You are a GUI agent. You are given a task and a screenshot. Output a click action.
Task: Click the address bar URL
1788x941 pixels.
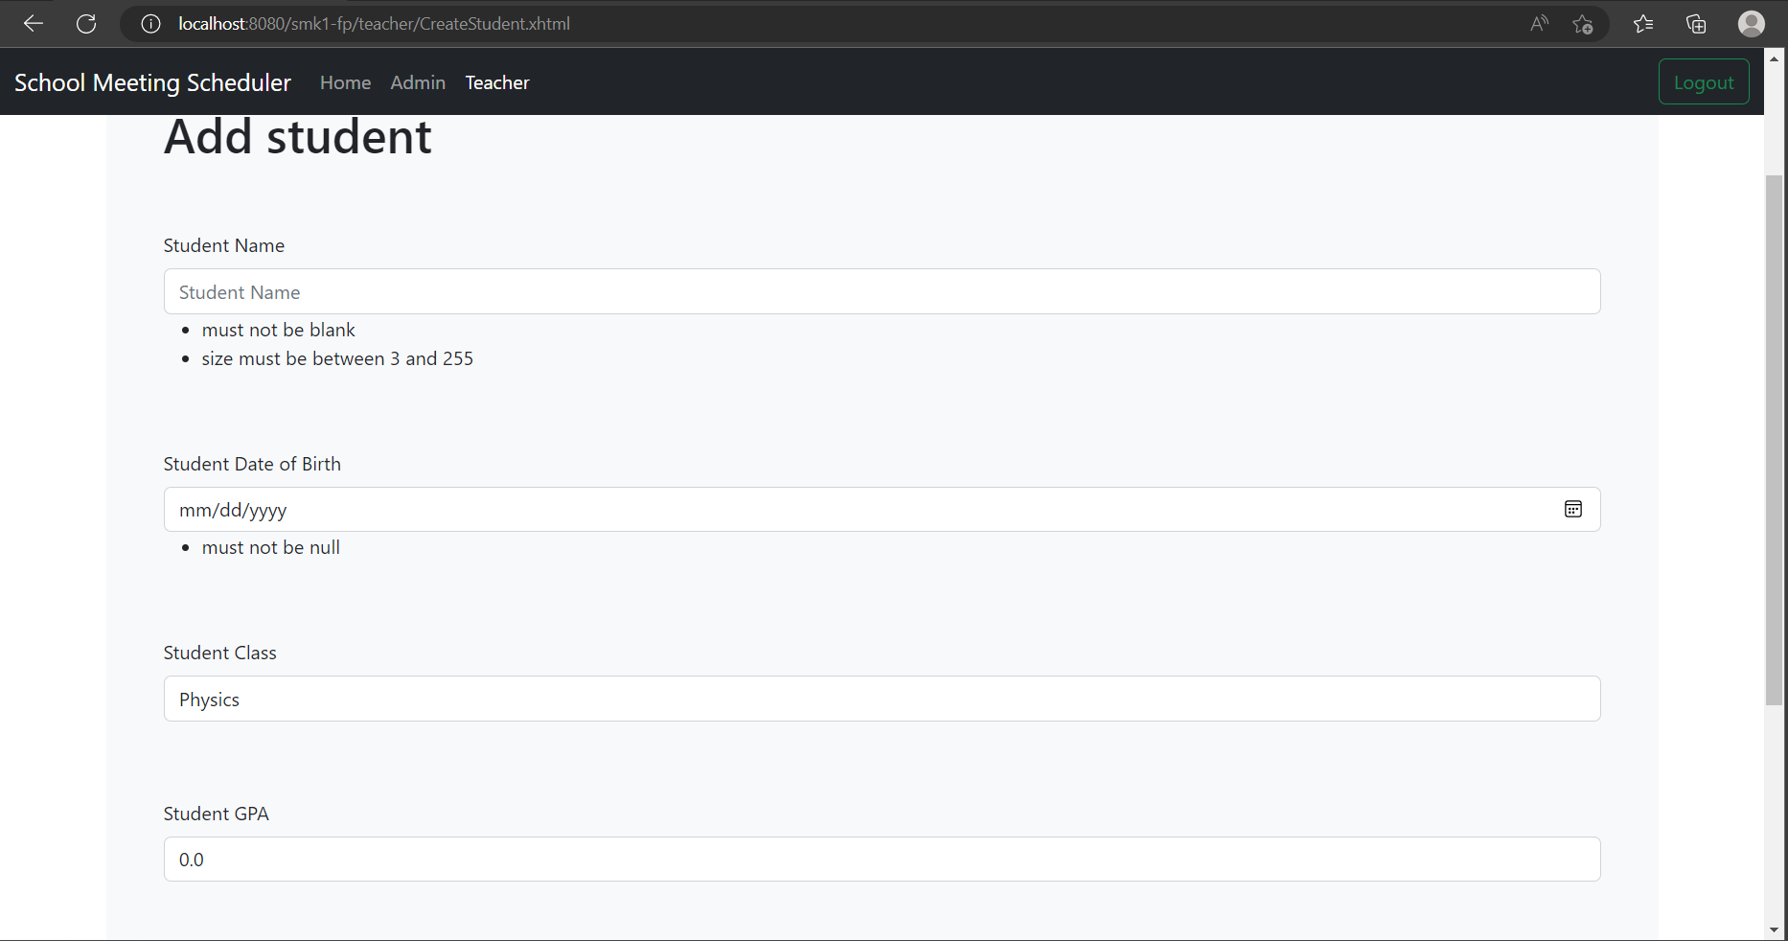click(x=374, y=24)
